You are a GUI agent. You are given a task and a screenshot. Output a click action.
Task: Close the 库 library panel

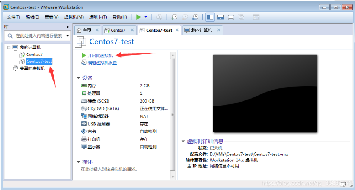click(x=68, y=27)
